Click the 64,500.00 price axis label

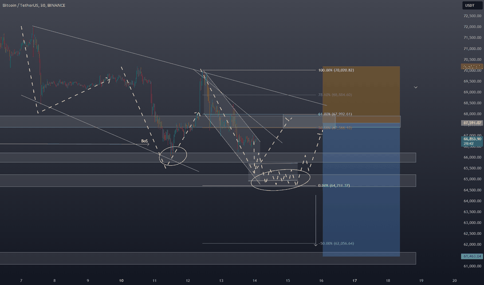click(472, 190)
